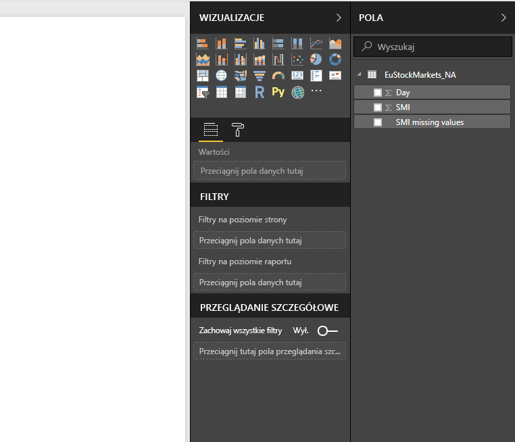
Task: Add a Slicer visual
Action: tap(202, 93)
